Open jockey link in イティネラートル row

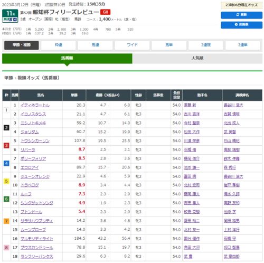190,105
